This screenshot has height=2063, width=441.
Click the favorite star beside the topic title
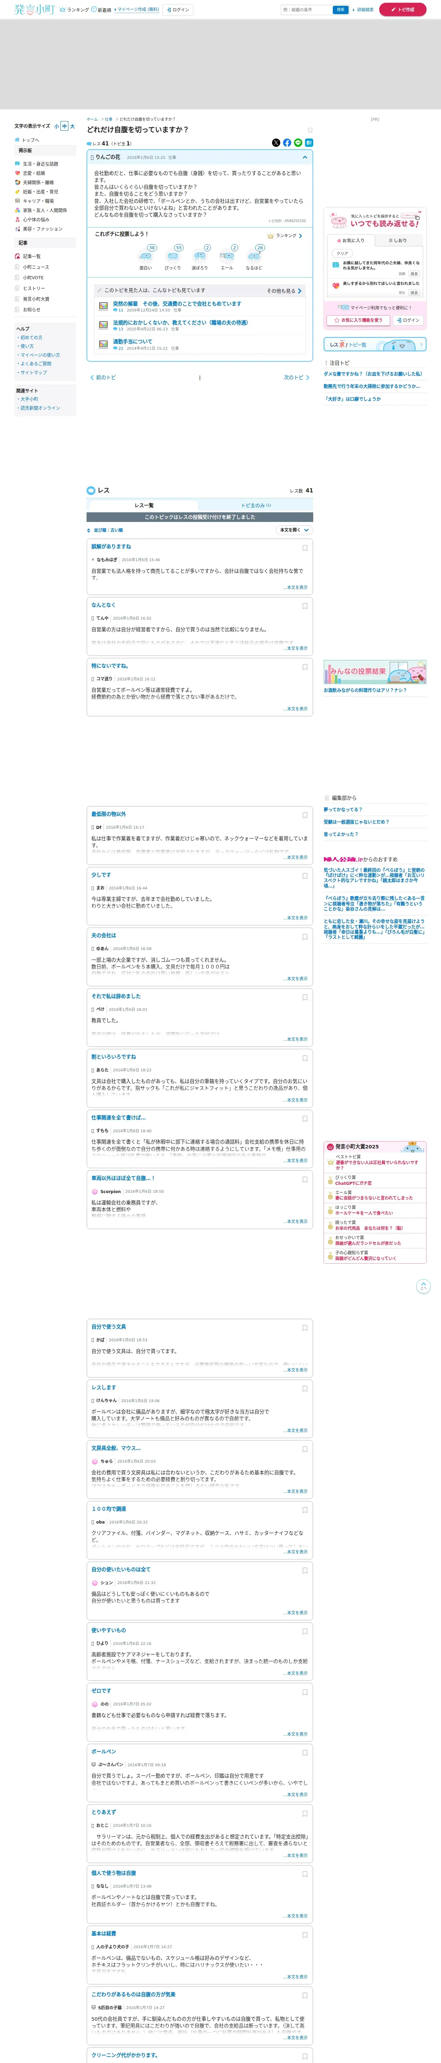pos(310,130)
